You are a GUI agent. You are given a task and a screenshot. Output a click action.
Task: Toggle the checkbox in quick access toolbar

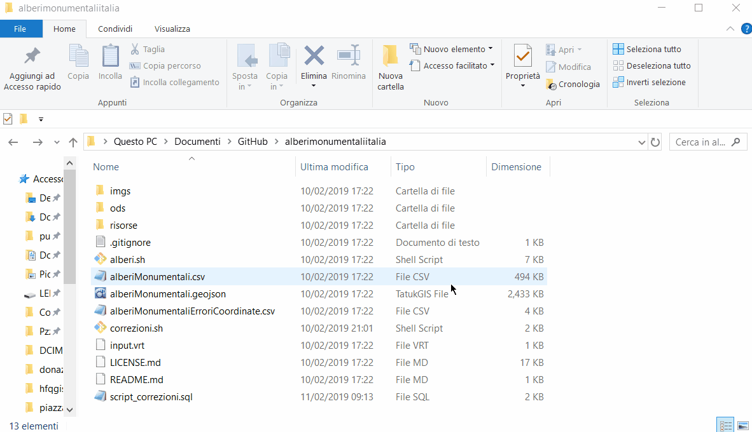[8, 119]
